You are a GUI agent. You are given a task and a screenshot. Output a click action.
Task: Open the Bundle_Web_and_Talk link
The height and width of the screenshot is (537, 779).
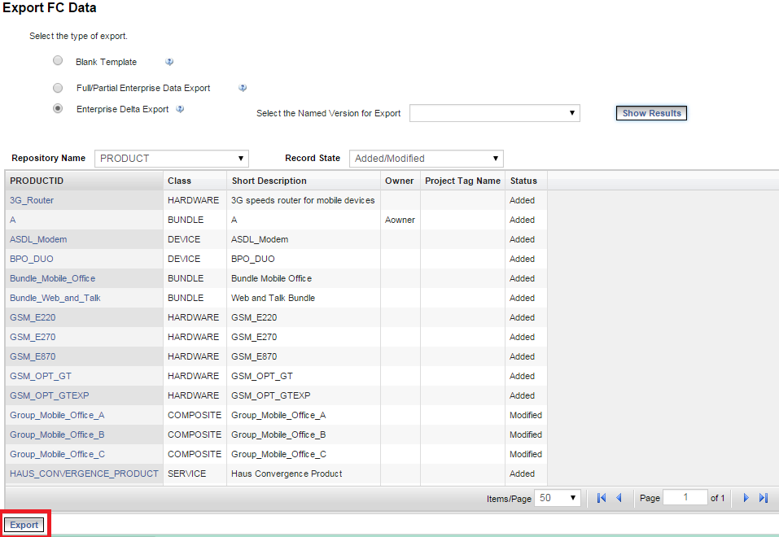pyautogui.click(x=55, y=298)
